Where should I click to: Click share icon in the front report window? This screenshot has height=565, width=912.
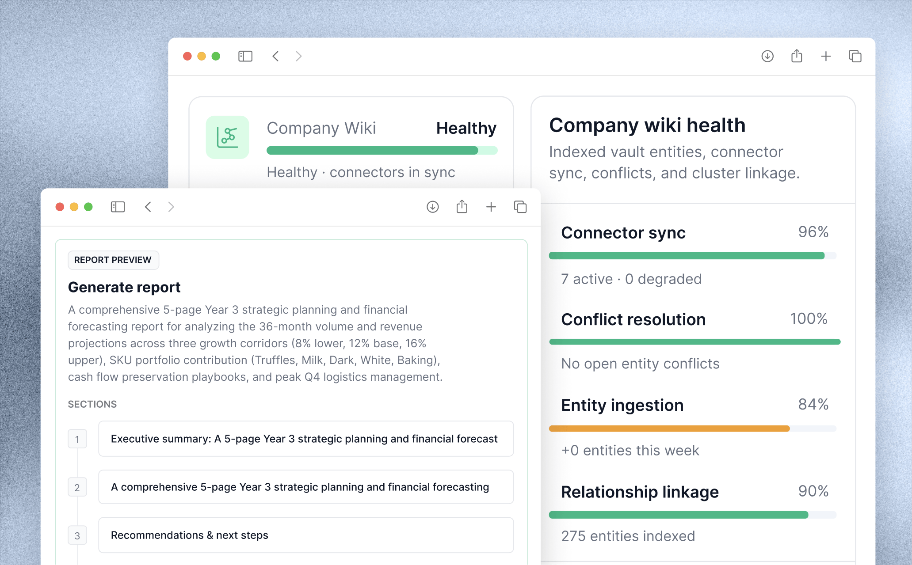click(462, 206)
